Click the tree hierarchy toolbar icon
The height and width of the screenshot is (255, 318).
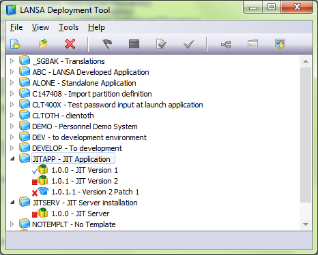click(x=226, y=44)
